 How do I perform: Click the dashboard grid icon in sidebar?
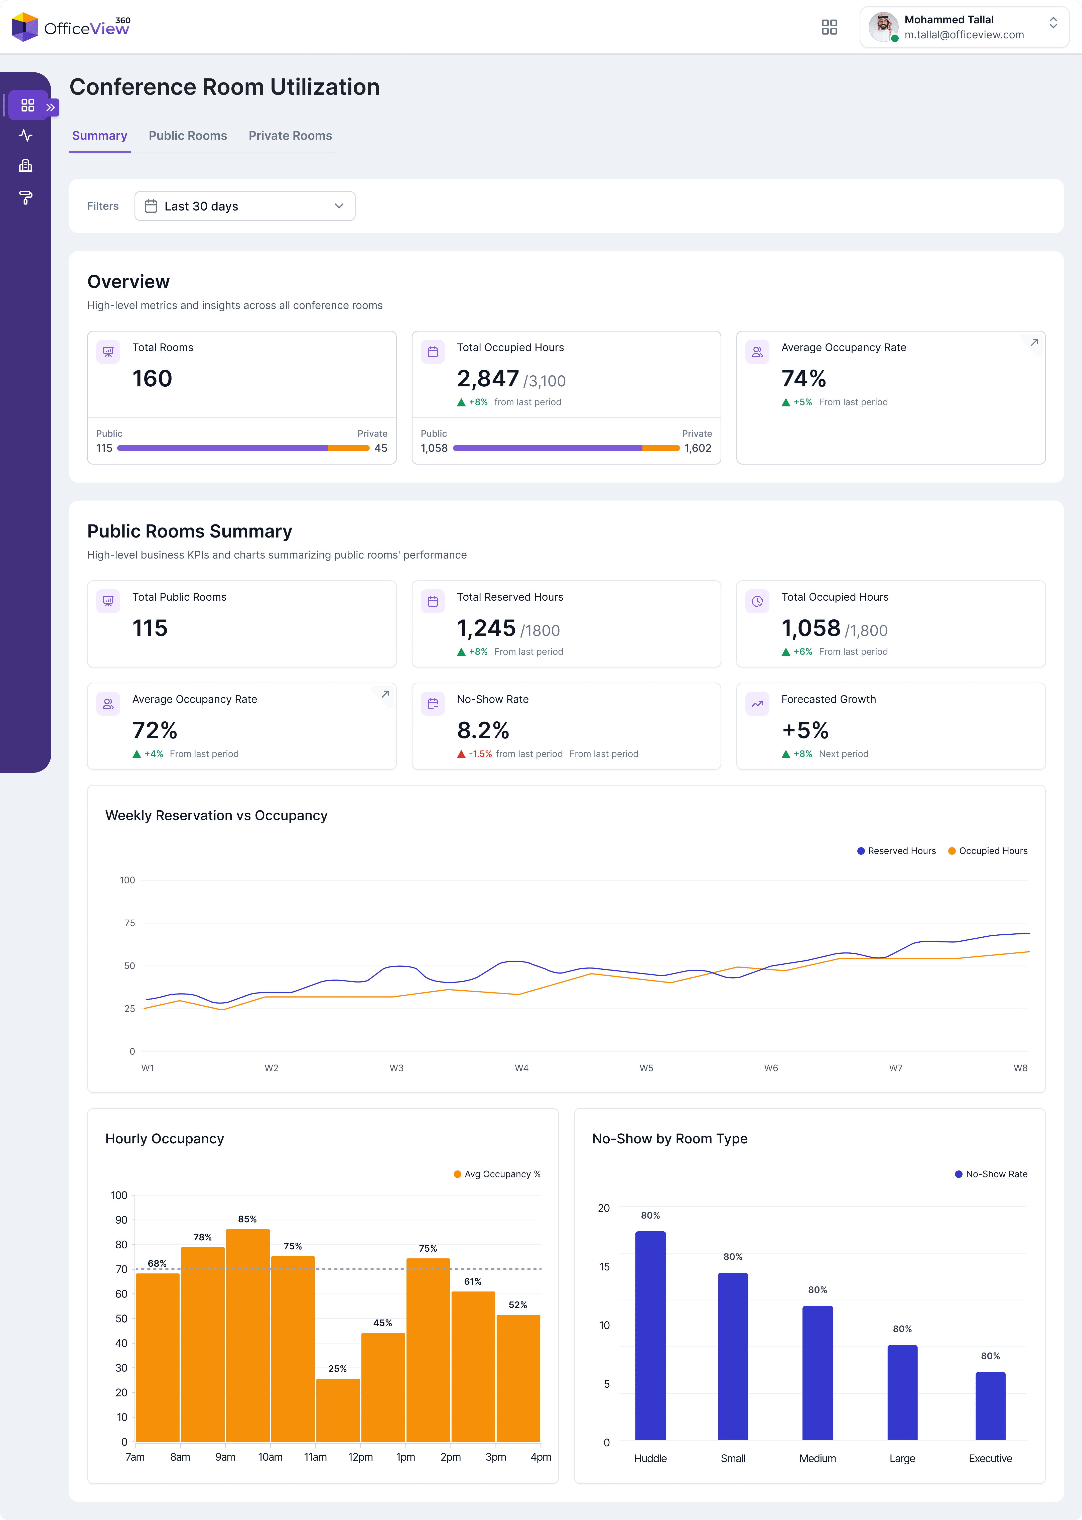[27, 105]
